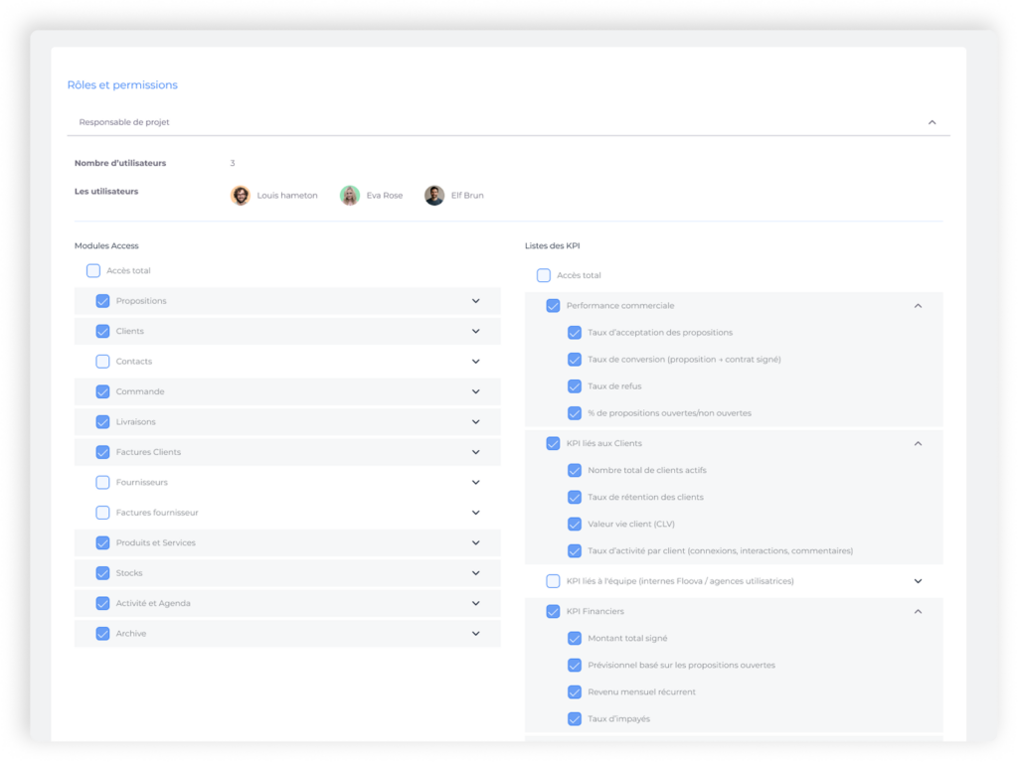Uncheck the Taux de refus KPI
Image resolution: width=1018 pixels, height=762 pixels.
click(575, 386)
